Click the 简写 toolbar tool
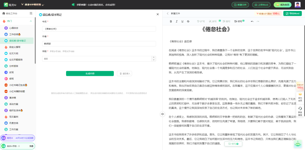305x150 pixels. coord(226,21)
